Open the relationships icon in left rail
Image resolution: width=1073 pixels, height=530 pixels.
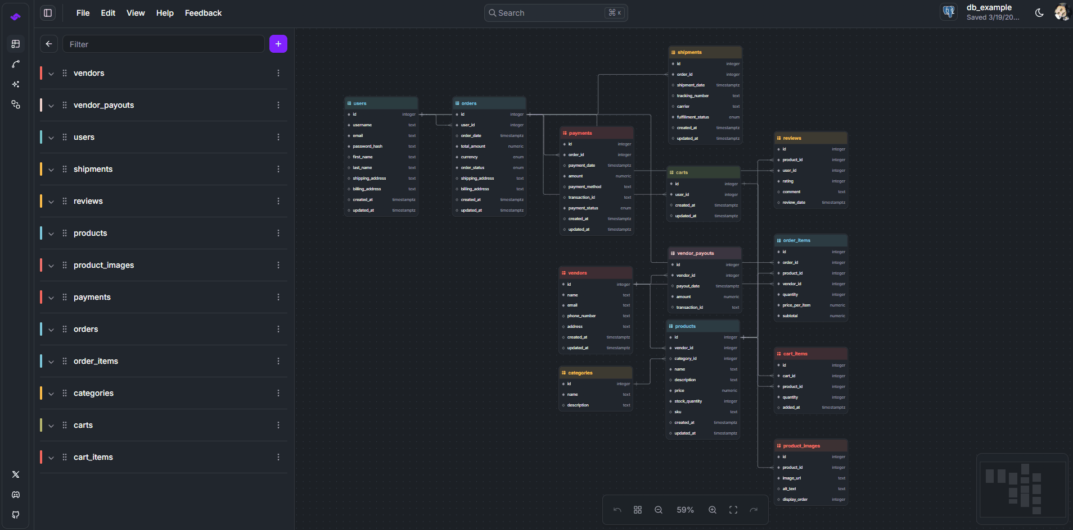click(16, 65)
